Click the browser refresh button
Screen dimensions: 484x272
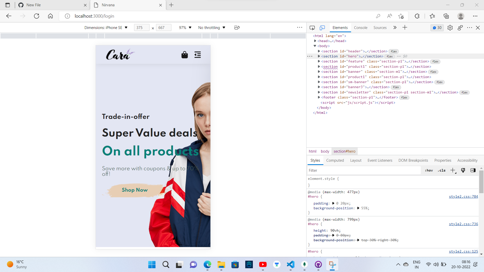click(37, 16)
